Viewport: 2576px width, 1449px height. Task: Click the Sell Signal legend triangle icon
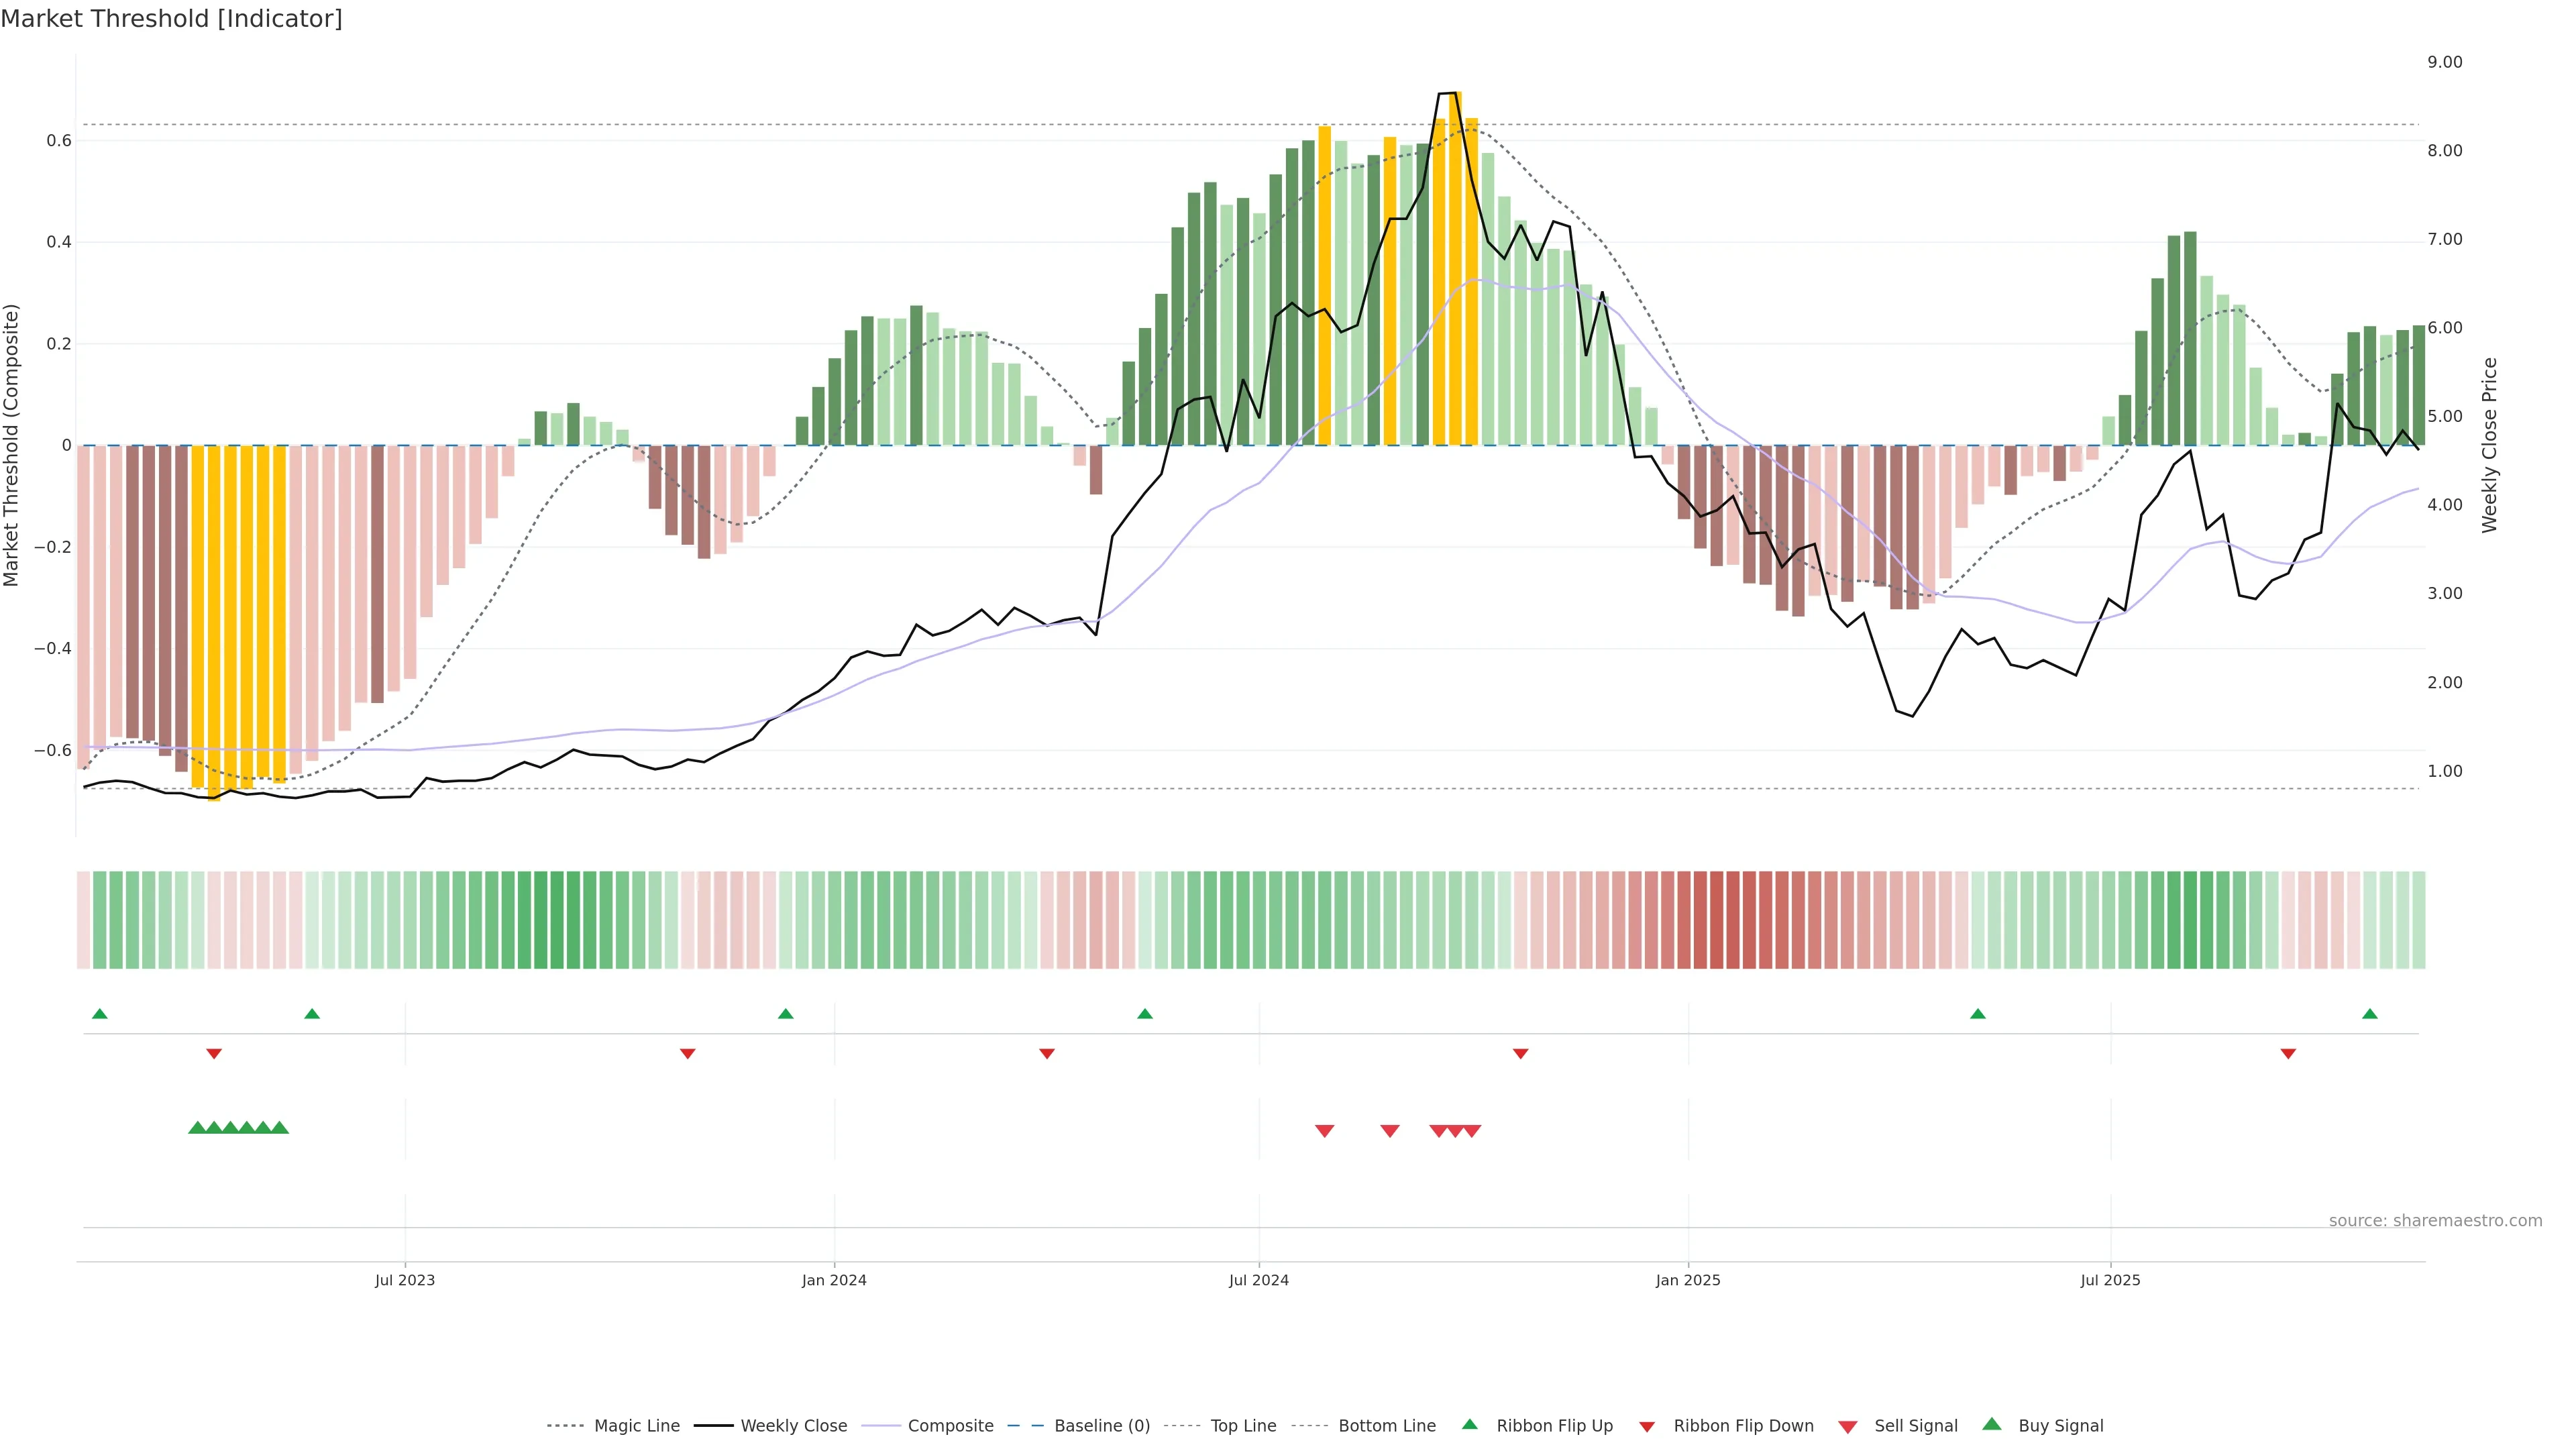(1848, 1427)
